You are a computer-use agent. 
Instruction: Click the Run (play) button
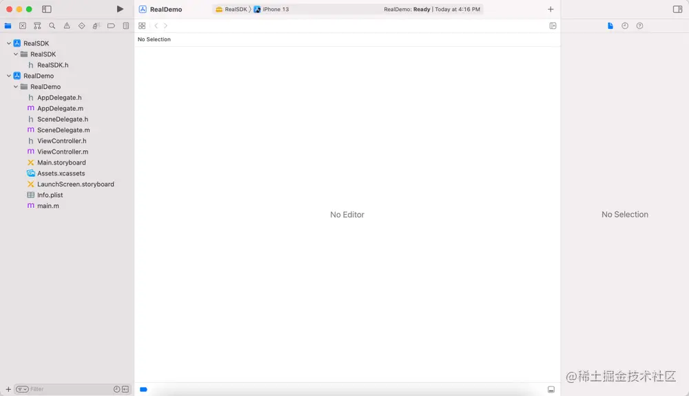coord(120,9)
